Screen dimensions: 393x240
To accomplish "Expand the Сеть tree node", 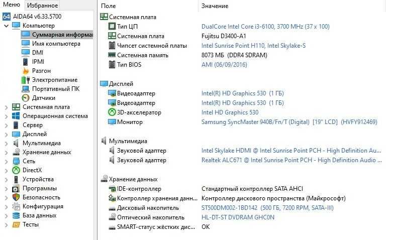I will (x=6, y=161).
